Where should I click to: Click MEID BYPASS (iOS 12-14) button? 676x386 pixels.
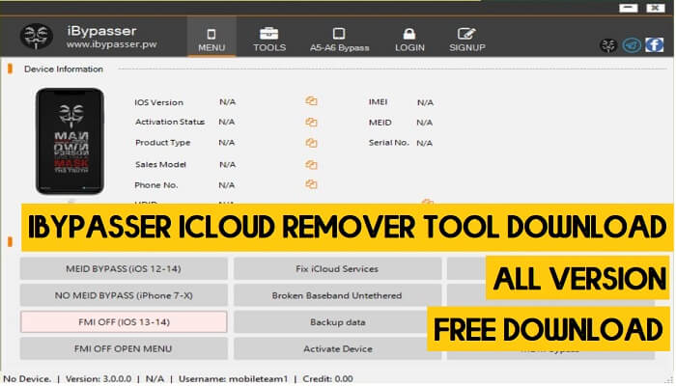(124, 269)
